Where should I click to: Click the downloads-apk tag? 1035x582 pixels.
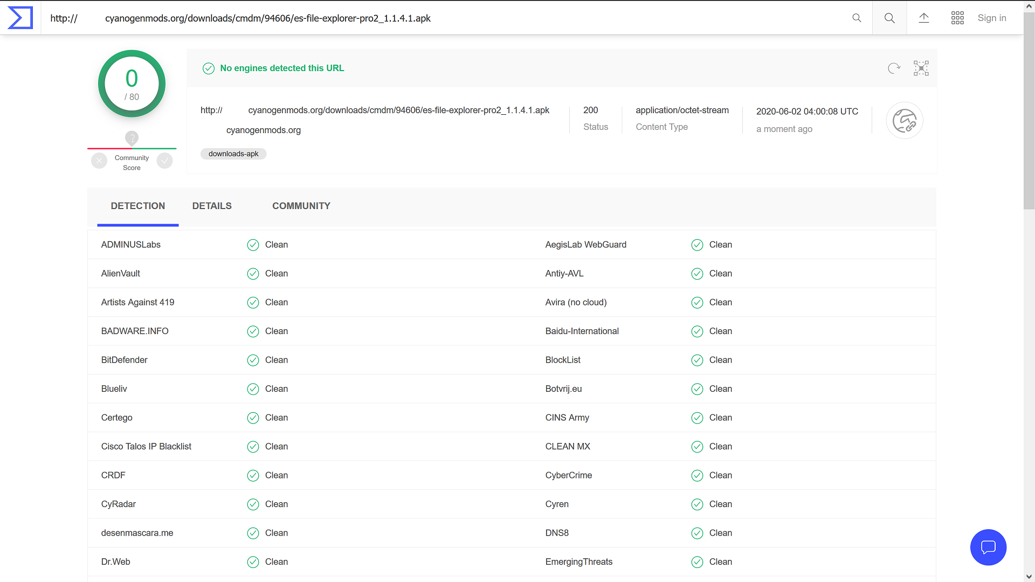click(233, 154)
